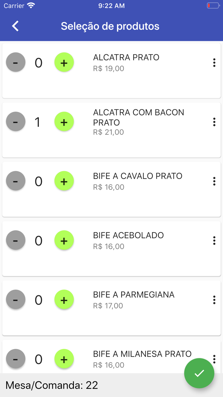Add one BIFE A PARMEGIANA using plus icon

click(64, 299)
